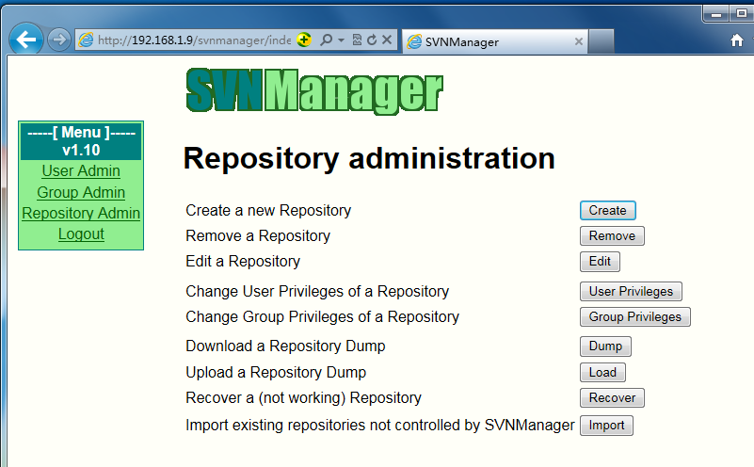Viewport: 754px width, 467px height.
Task: Click the green plus add-on icon in address bar
Action: click(304, 40)
